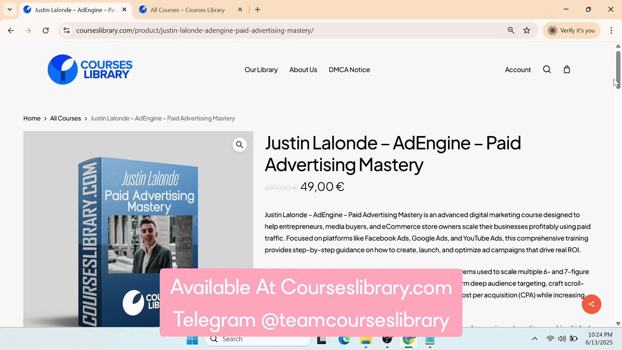Open File Explorer from the taskbar
This screenshot has height=350, width=622.
point(365,339)
